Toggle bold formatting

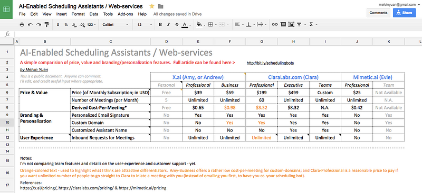tap(160, 24)
